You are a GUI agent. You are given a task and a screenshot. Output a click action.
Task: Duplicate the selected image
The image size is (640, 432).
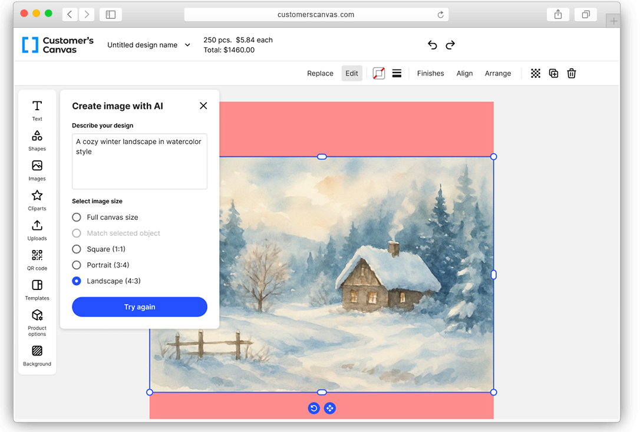point(553,74)
